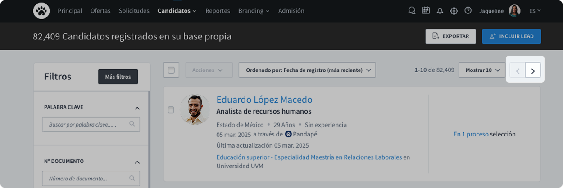
Task: Go to Ofertas
Action: pyautogui.click(x=100, y=11)
